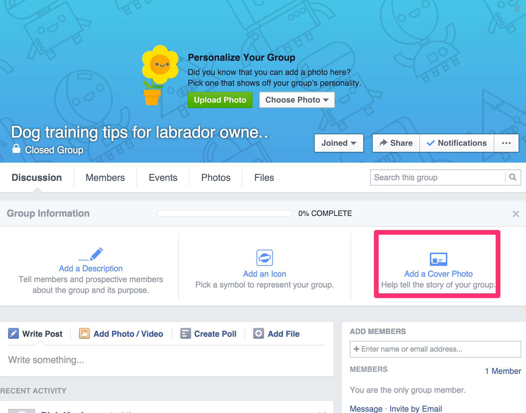Click the Invite by Email link
The width and height of the screenshot is (526, 413).
click(416, 409)
